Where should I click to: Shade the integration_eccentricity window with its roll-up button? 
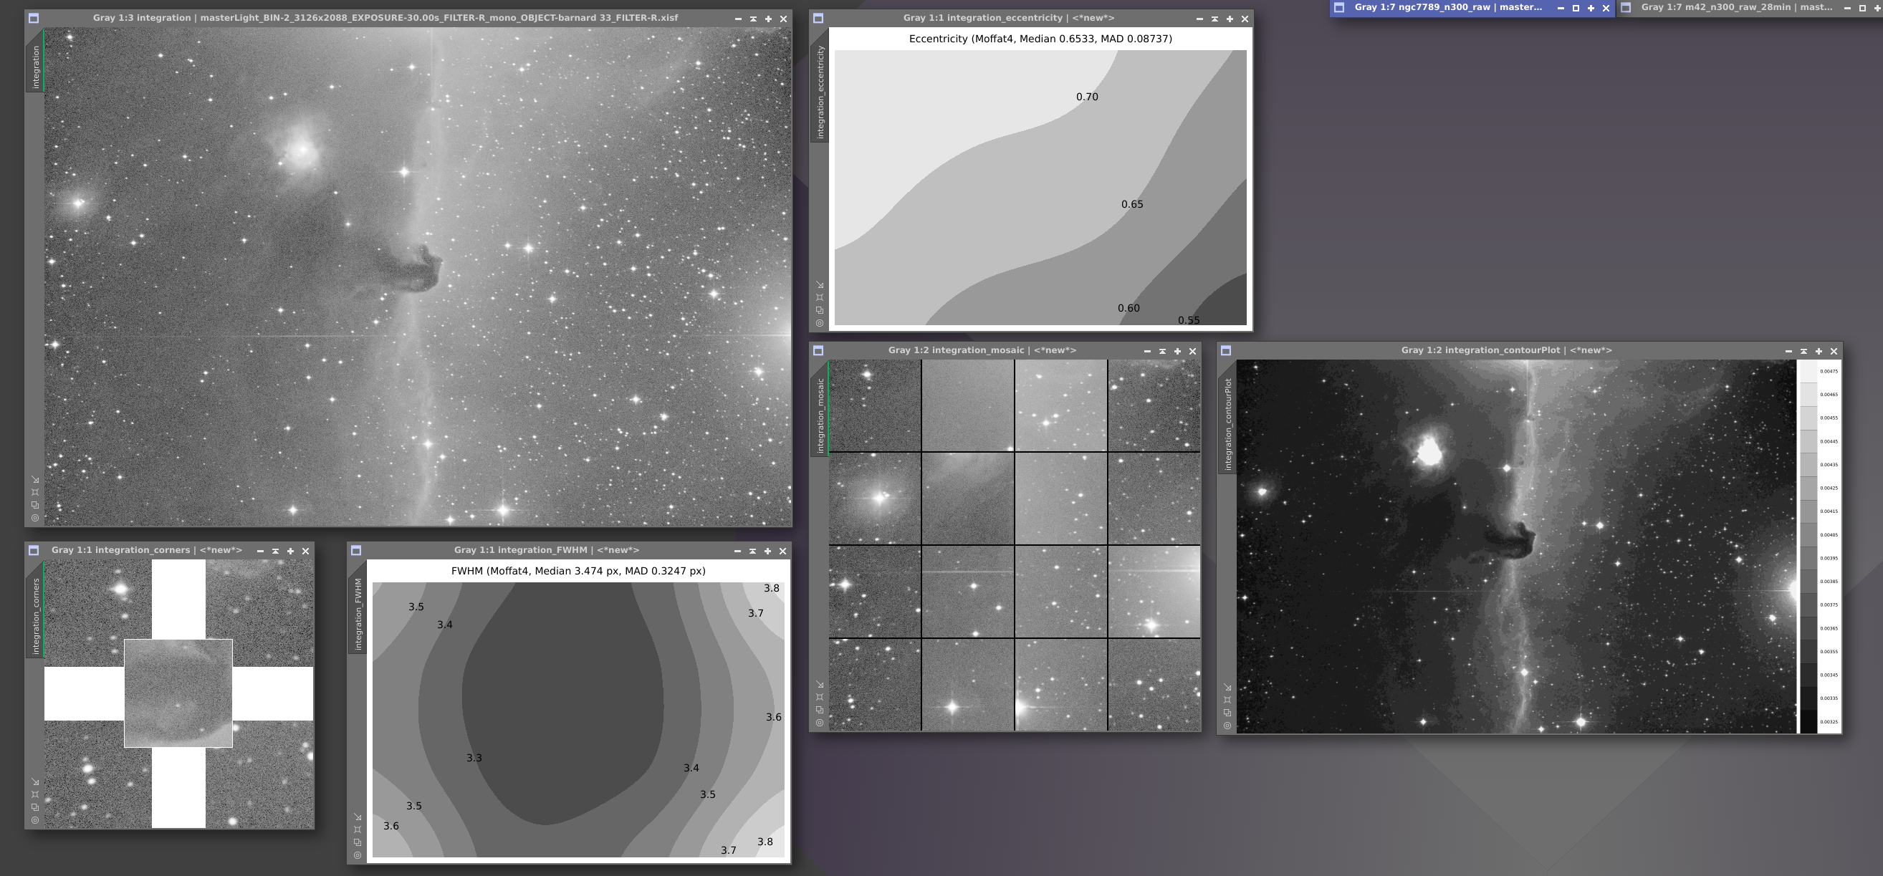tap(1214, 19)
